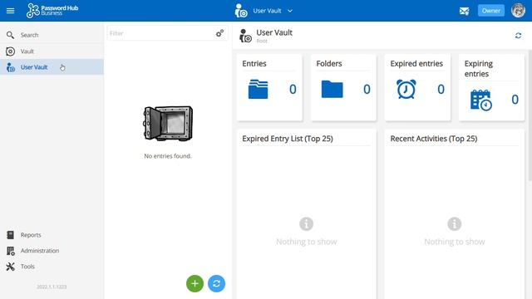
Task: Click the "Expiring entries" card title
Action: 479,69
